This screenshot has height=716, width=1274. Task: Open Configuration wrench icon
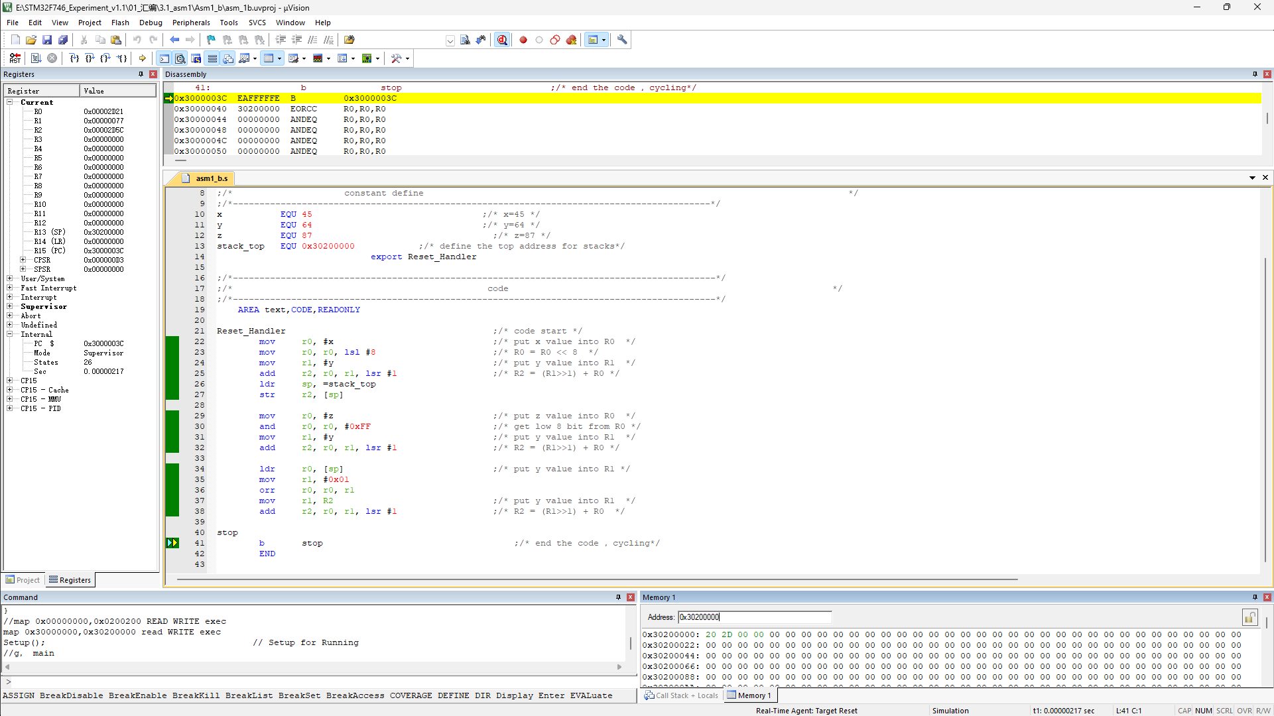622,40
